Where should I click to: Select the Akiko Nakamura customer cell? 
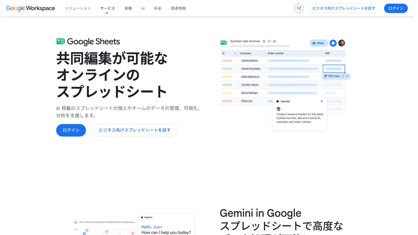point(250,77)
